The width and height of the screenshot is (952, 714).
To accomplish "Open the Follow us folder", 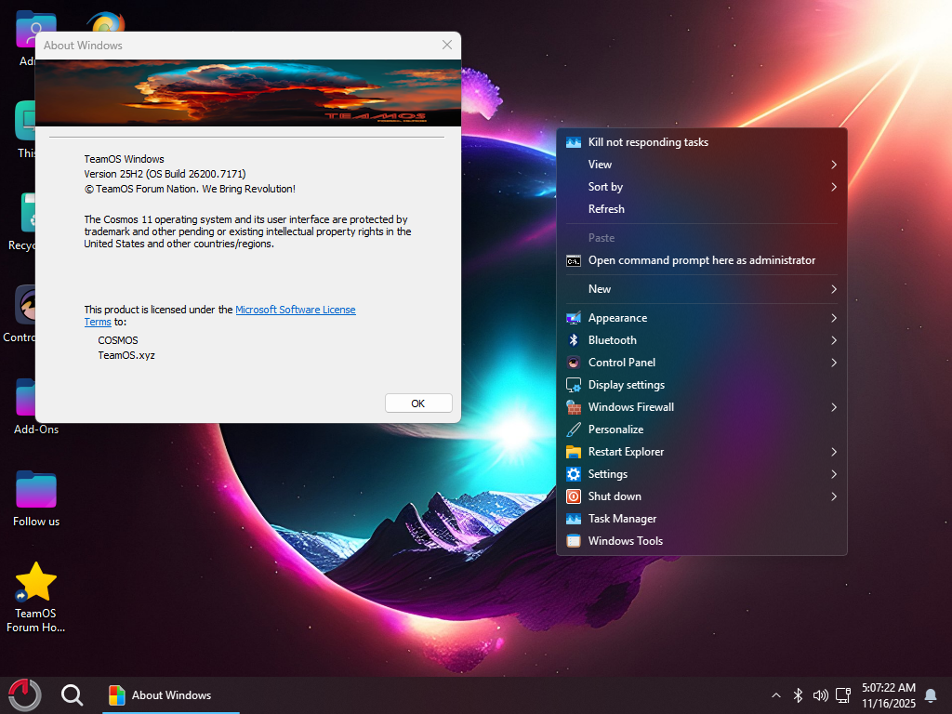I will pyautogui.click(x=36, y=491).
